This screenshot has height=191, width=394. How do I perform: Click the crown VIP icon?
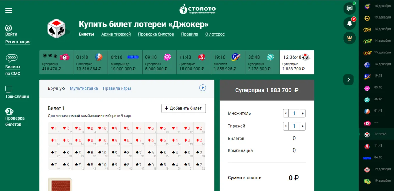[350, 38]
